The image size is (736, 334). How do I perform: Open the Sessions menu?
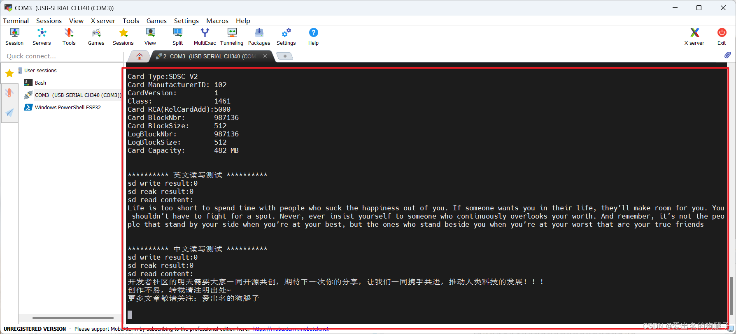click(49, 21)
